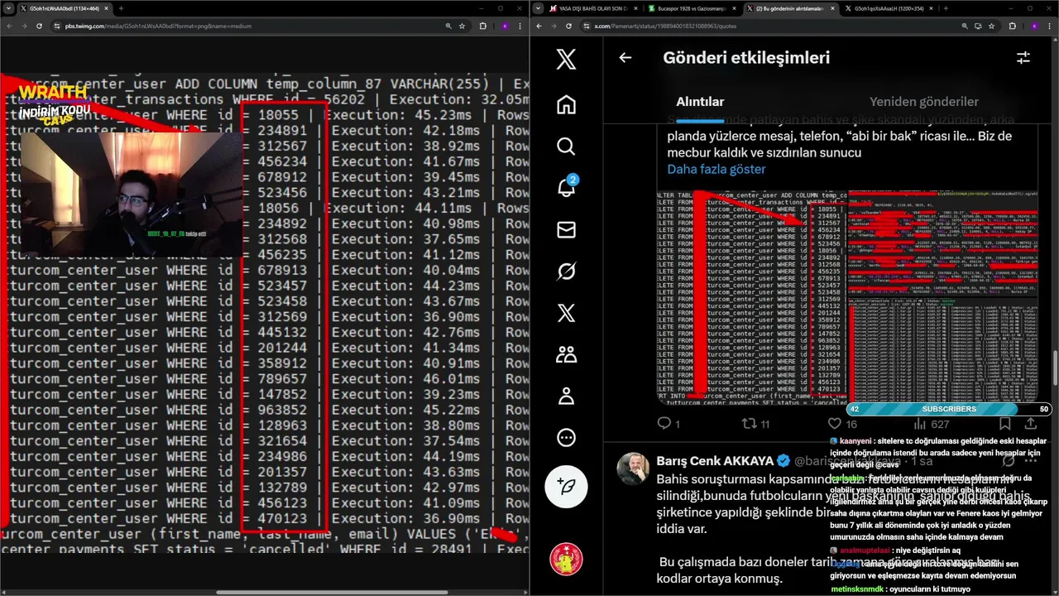This screenshot has width=1059, height=596.
Task: Open zoom magnifier icon in right address bar
Action: pos(965,26)
